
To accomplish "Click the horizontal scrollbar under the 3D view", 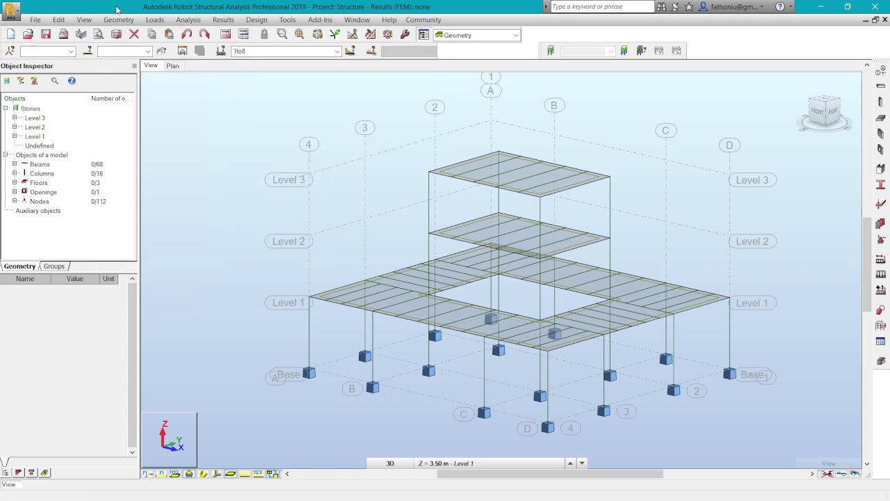I will click(550, 474).
